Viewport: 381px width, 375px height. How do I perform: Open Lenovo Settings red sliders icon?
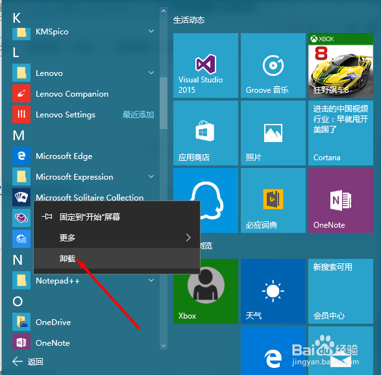pyautogui.click(x=21, y=114)
